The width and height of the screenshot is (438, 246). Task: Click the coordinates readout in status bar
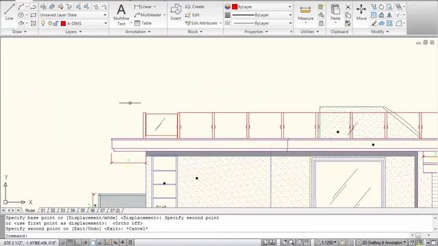click(x=29, y=243)
